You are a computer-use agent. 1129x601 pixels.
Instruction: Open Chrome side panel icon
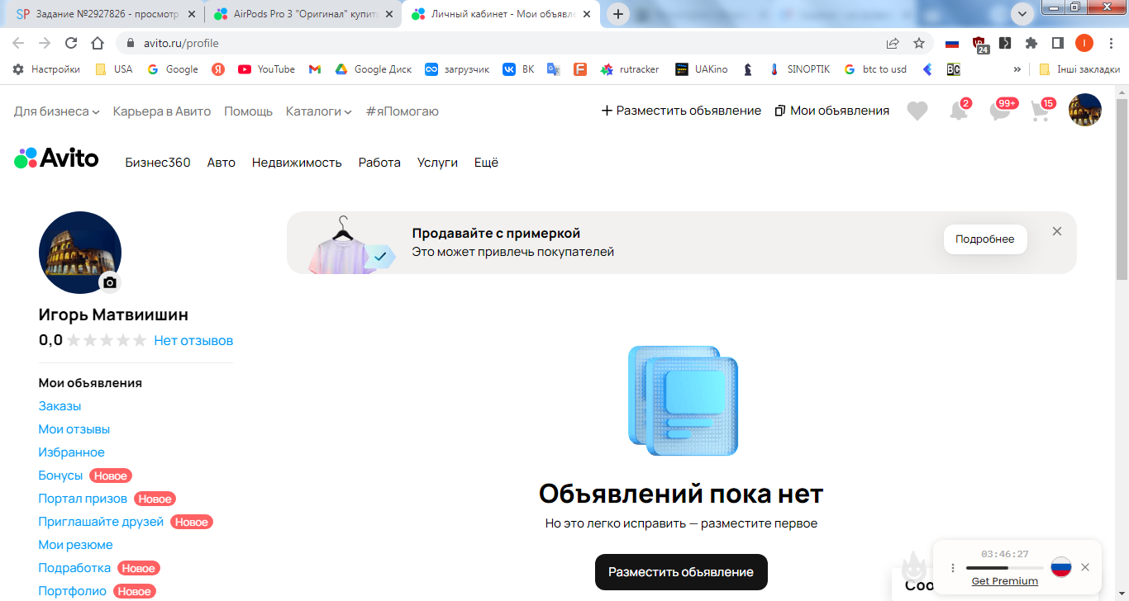click(1058, 43)
